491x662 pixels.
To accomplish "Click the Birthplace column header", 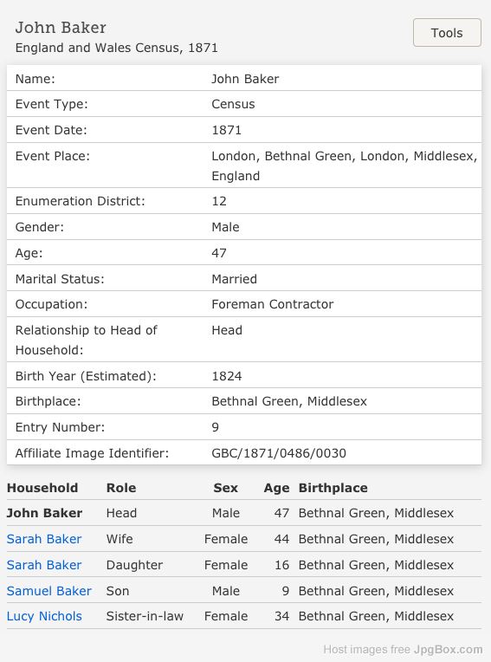I will tap(333, 488).
